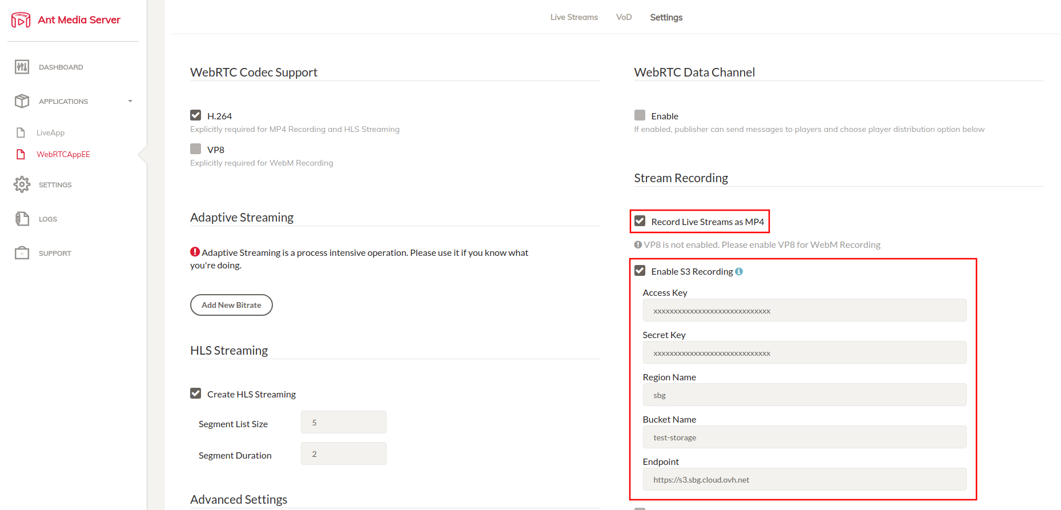Viewport: 1061px width, 510px height.
Task: Click the Ant Media Server logo icon
Action: pos(21,20)
